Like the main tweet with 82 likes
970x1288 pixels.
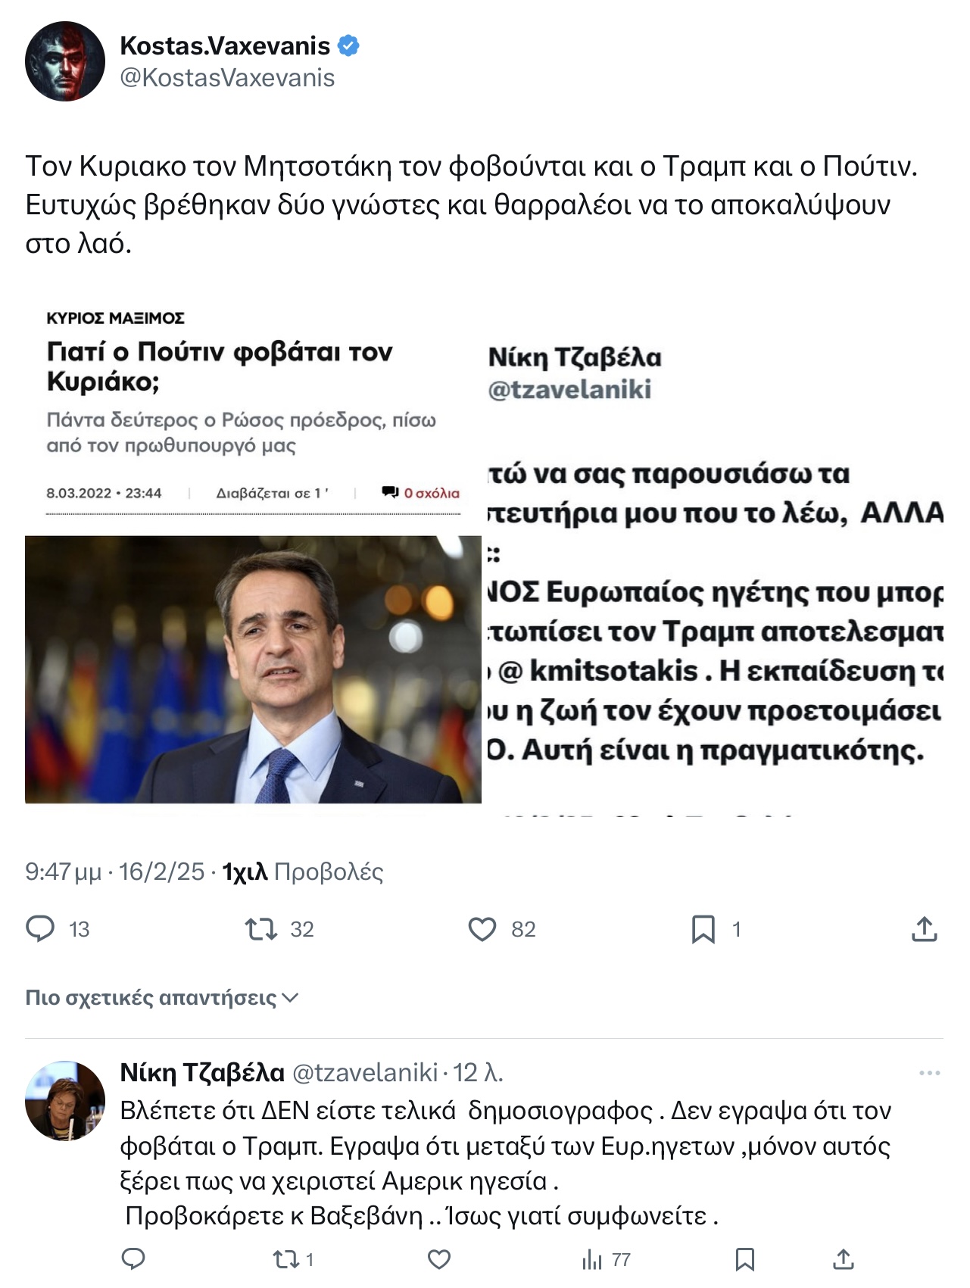(482, 928)
